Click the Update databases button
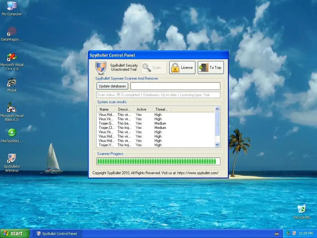Viewport: 317px width, 238px height. pyautogui.click(x=112, y=86)
